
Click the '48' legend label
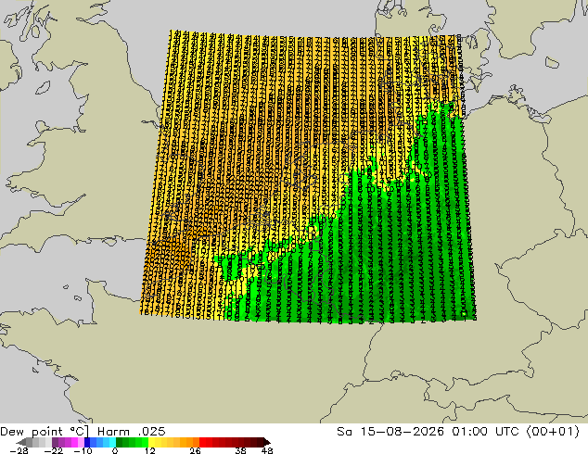coord(267,450)
